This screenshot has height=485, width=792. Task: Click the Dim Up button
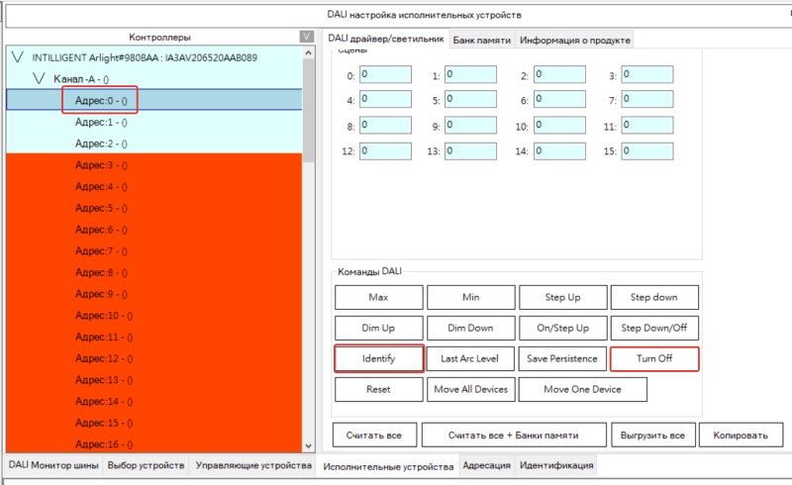click(379, 328)
